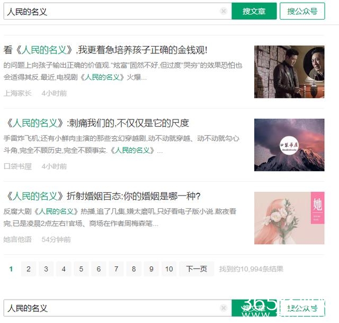The image size is (339, 323).
Task: Open the first result's thumbnail image
Action: click(x=289, y=72)
